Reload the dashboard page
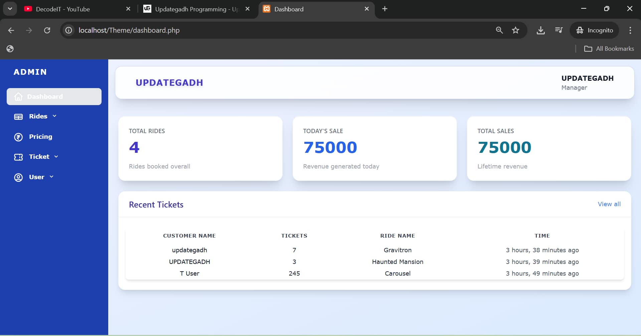641x336 pixels. point(47,30)
